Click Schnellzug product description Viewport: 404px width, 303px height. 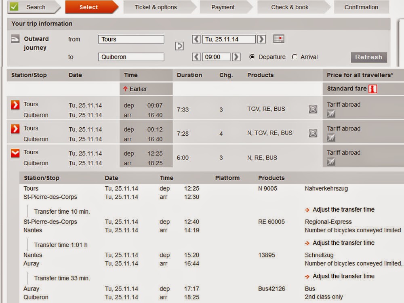click(319, 255)
